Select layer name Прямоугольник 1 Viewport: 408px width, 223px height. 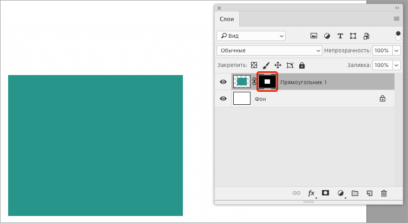304,82
